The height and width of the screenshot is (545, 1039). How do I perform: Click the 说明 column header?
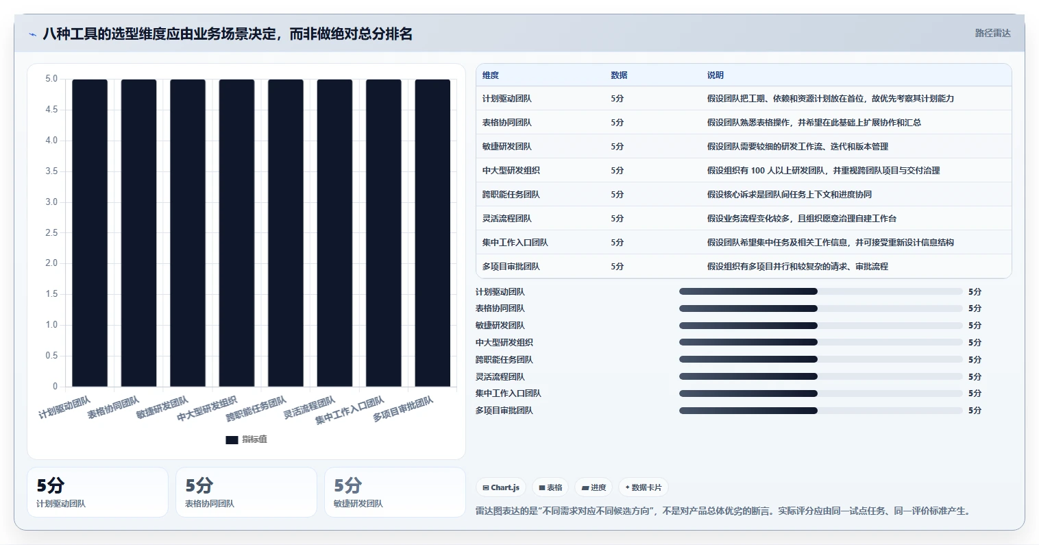pos(716,75)
